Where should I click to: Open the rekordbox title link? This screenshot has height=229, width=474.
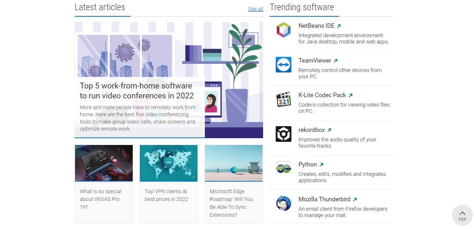coord(312,130)
